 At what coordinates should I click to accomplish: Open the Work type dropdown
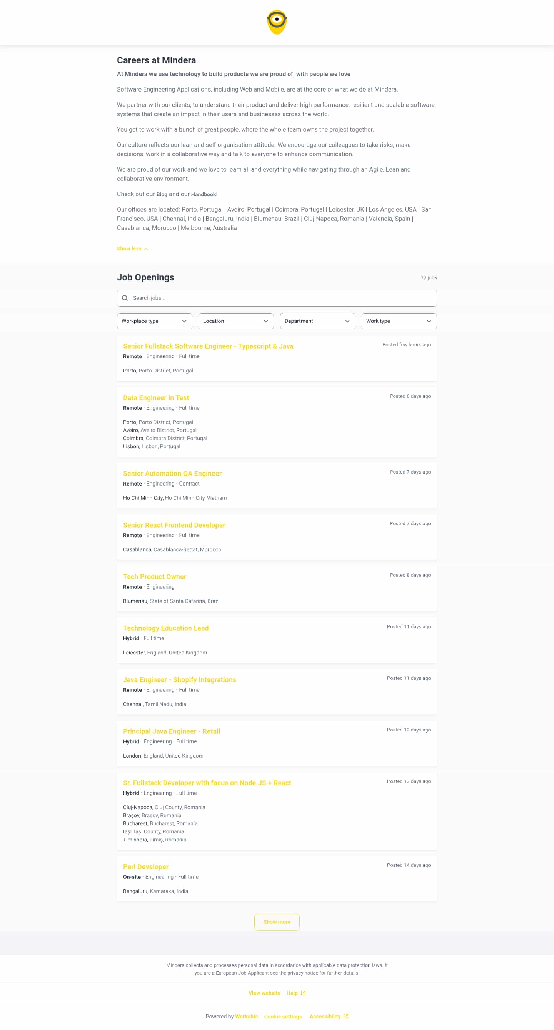[399, 321]
